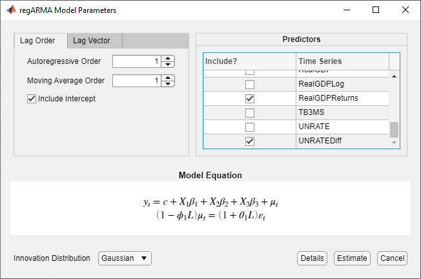Switch to the Lag Vector tab
This screenshot has width=421, height=279.
91,41
